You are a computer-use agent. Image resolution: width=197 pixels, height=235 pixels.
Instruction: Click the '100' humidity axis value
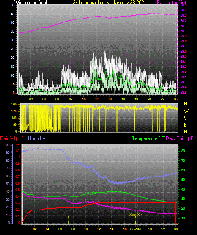(7, 145)
